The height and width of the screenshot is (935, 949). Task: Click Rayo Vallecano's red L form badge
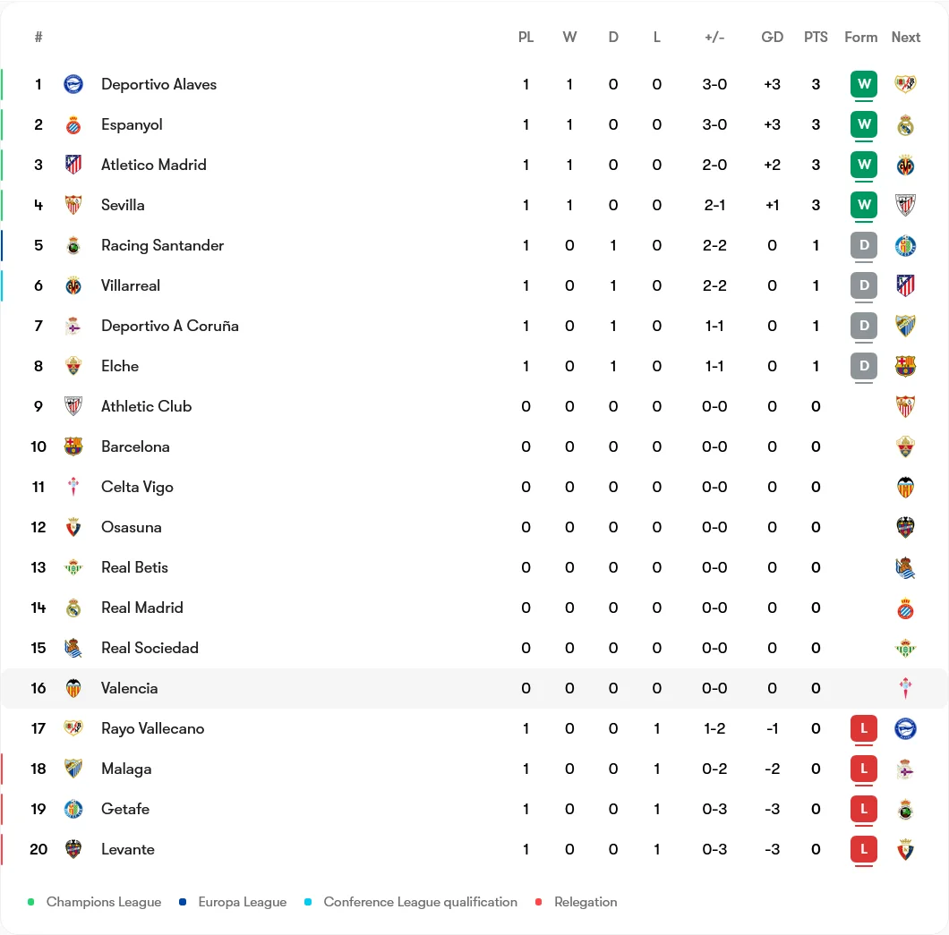[864, 728]
